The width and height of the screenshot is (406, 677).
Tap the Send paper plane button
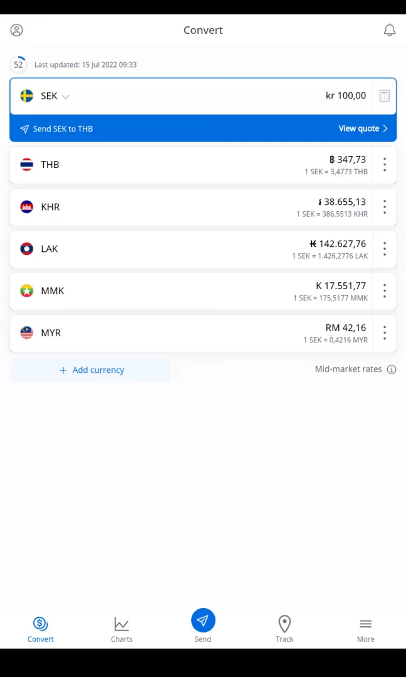pyautogui.click(x=203, y=621)
